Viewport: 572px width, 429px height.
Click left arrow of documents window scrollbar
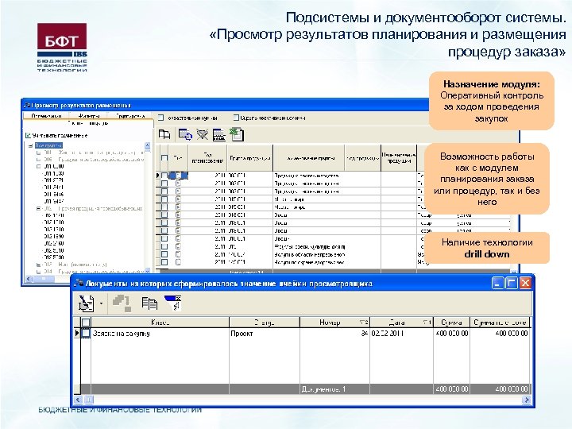coord(78,400)
